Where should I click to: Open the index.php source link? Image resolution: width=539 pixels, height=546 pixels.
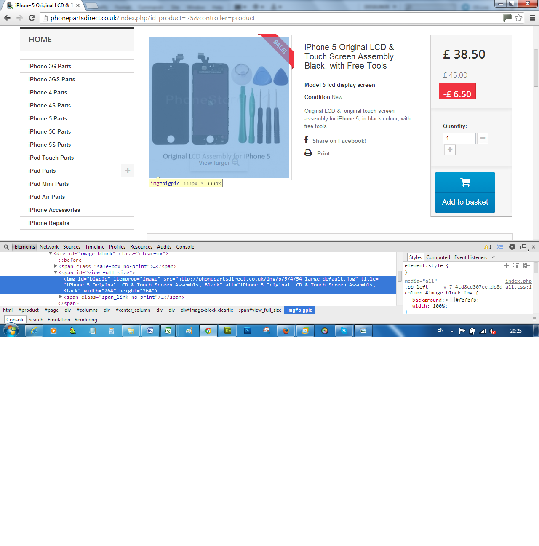[518, 281]
